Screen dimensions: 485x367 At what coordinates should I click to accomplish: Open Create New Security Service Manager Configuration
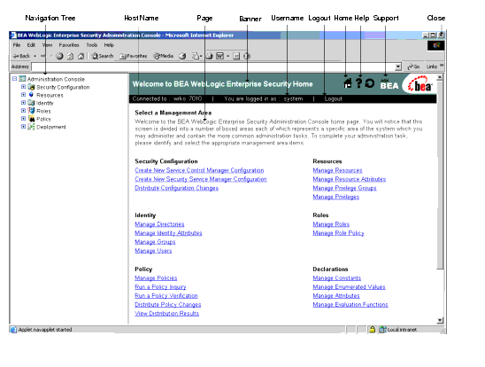(x=201, y=179)
